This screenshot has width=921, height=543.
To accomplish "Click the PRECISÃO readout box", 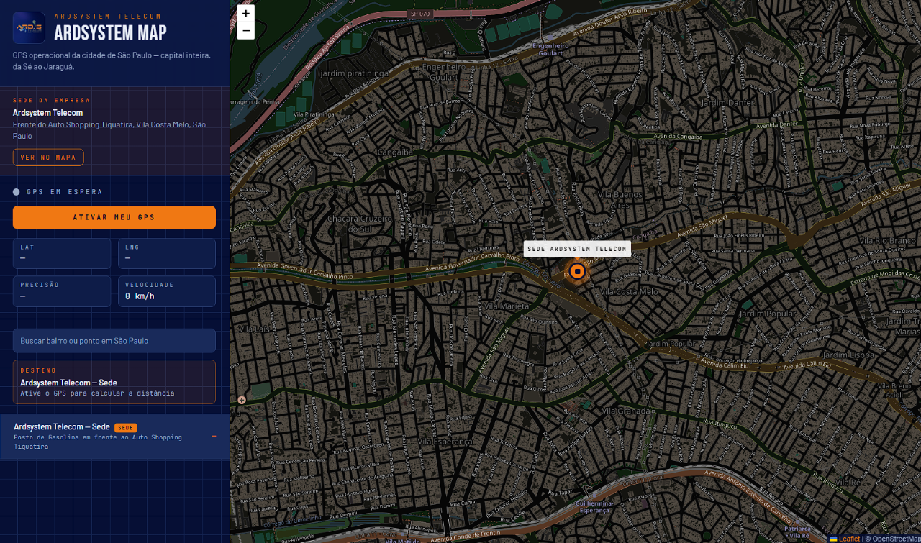I will (x=62, y=291).
